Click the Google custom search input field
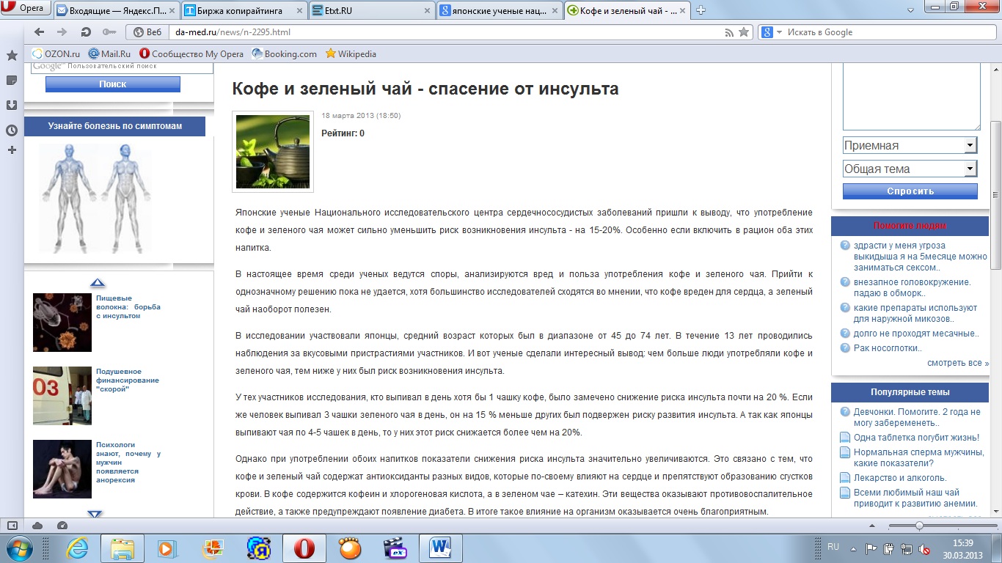The height and width of the screenshot is (563, 1002). point(122,67)
